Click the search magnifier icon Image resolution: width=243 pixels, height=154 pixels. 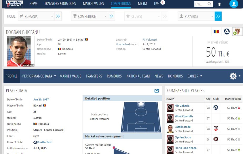(x=210, y=4)
